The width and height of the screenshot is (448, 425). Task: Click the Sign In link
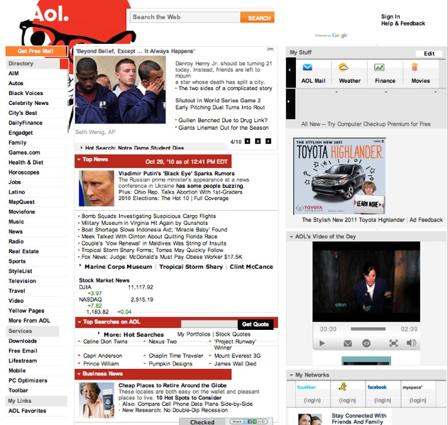click(390, 16)
